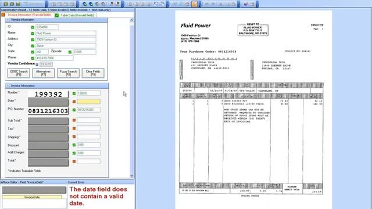Click the orange invalid marker next to Sub Total
The image size is (372, 209).
74,120
